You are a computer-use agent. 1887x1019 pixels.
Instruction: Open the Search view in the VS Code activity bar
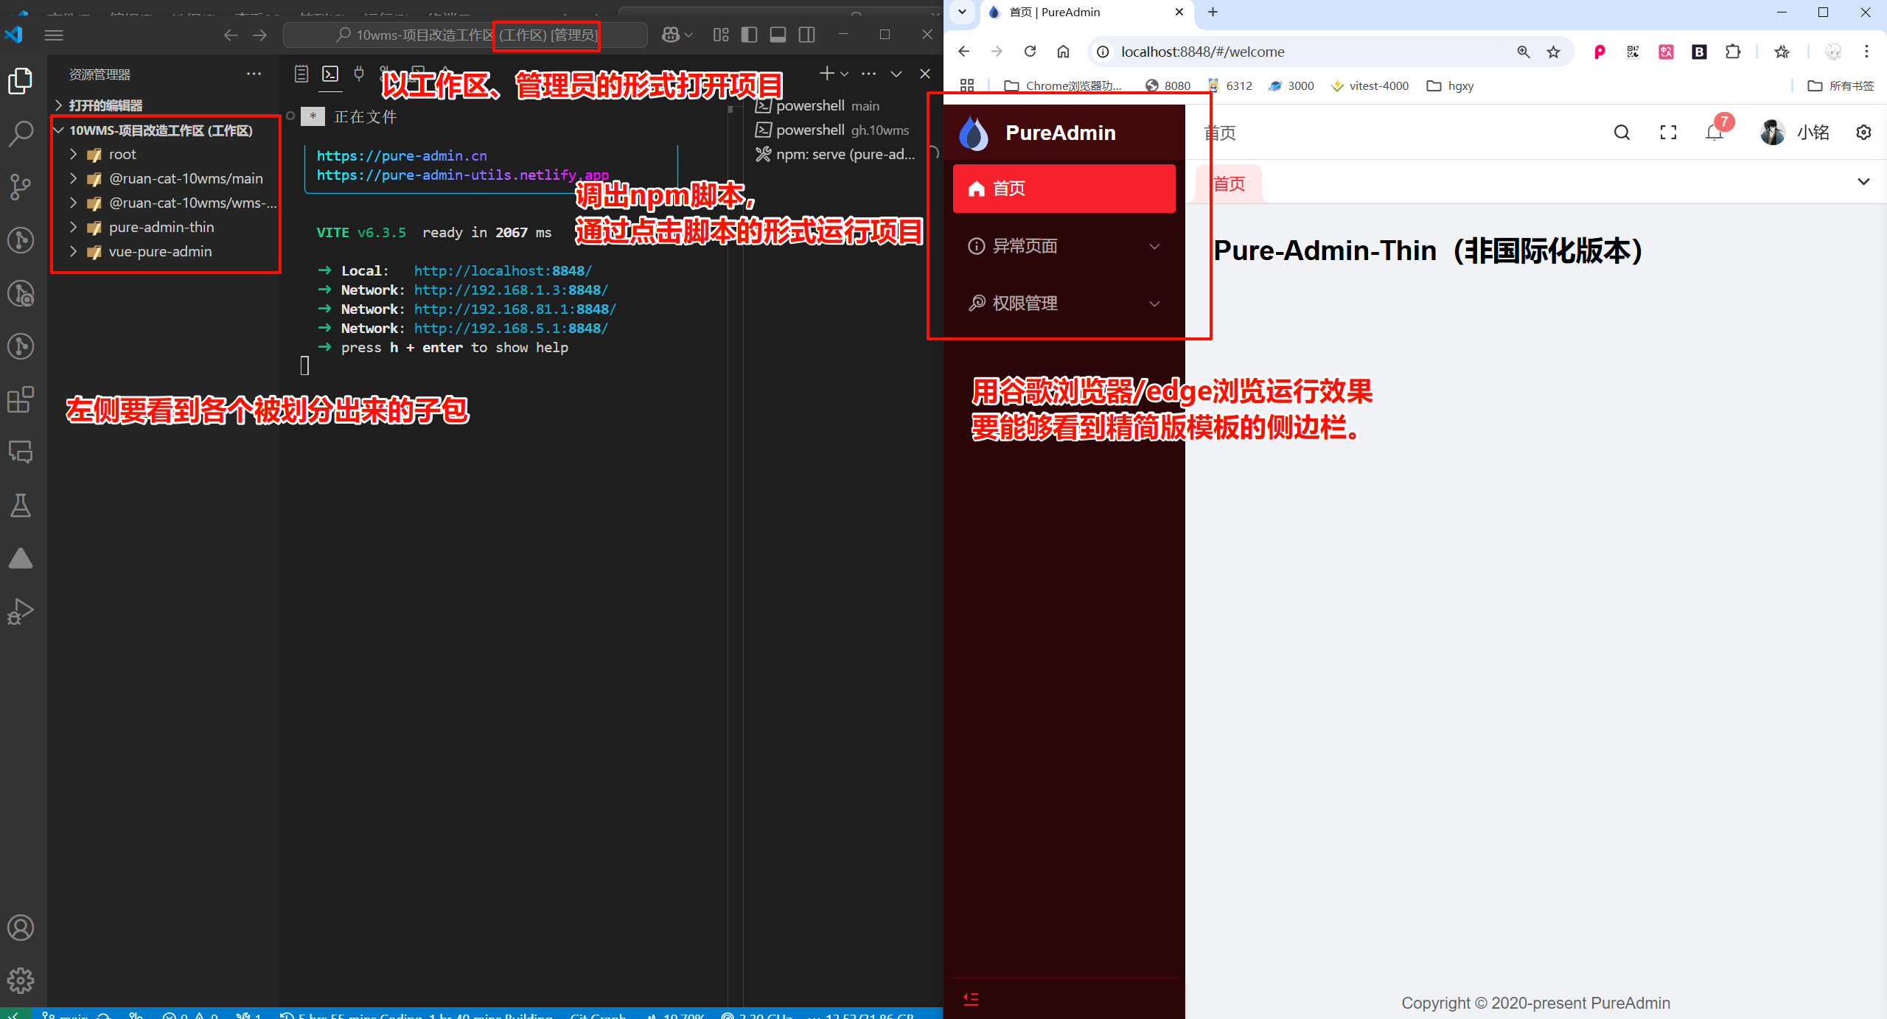tap(21, 134)
